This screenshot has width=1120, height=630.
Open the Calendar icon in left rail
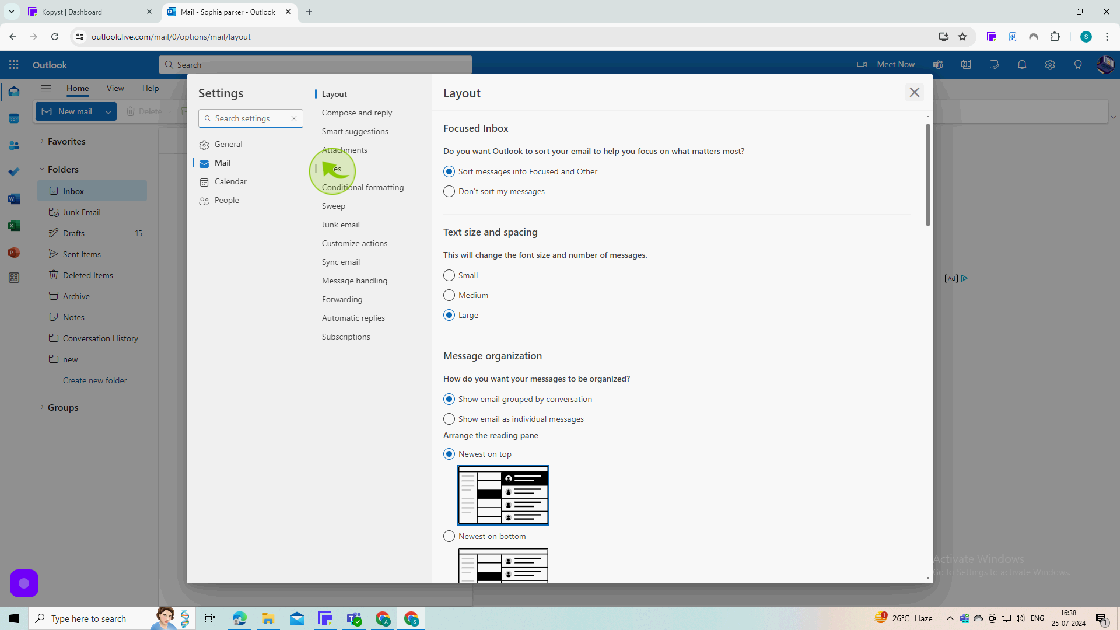tap(14, 118)
